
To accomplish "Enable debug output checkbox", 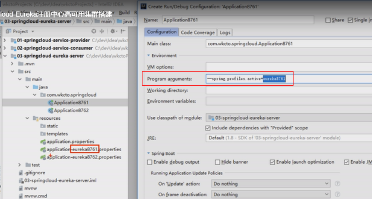I will (x=149, y=162).
